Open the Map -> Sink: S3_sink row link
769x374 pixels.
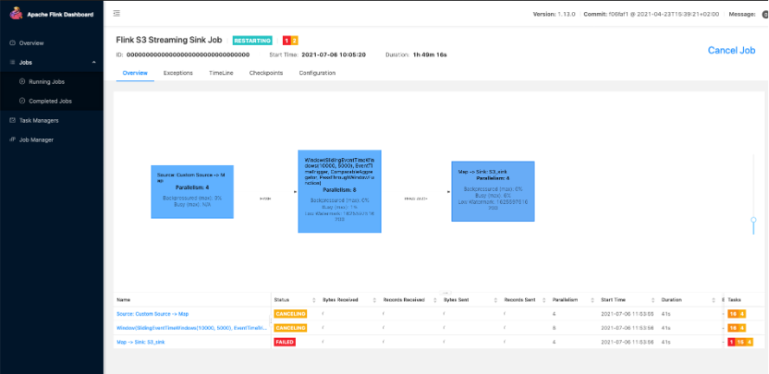[x=140, y=342]
